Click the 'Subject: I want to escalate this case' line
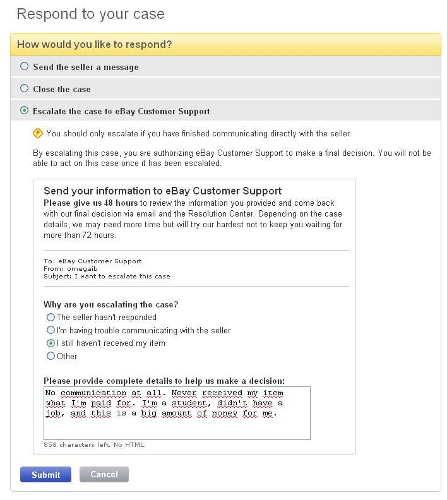Image resolution: width=447 pixels, height=500 pixels. click(107, 276)
